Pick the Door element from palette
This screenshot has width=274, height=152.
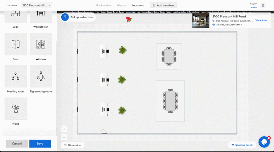(x=15, y=44)
